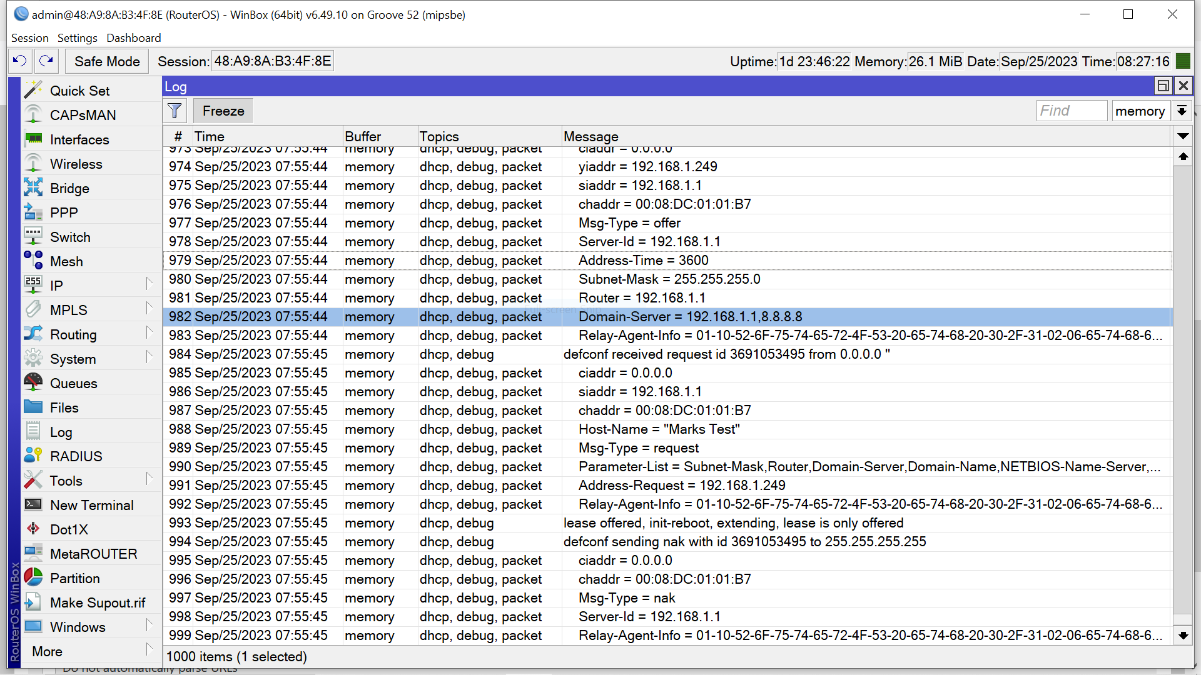Screen dimensions: 1201x675
Task: Toggle Safe Mode on
Action: [x=107, y=61]
